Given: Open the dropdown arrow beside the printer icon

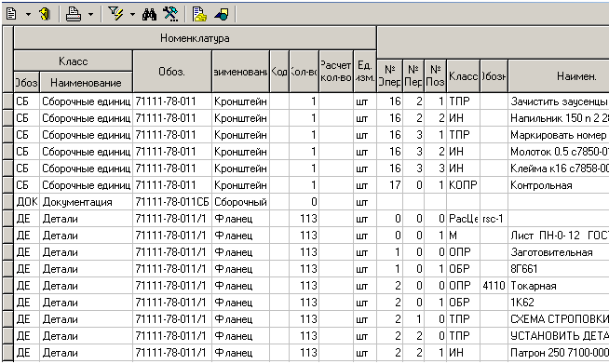Looking at the screenshot, I should (x=90, y=15).
